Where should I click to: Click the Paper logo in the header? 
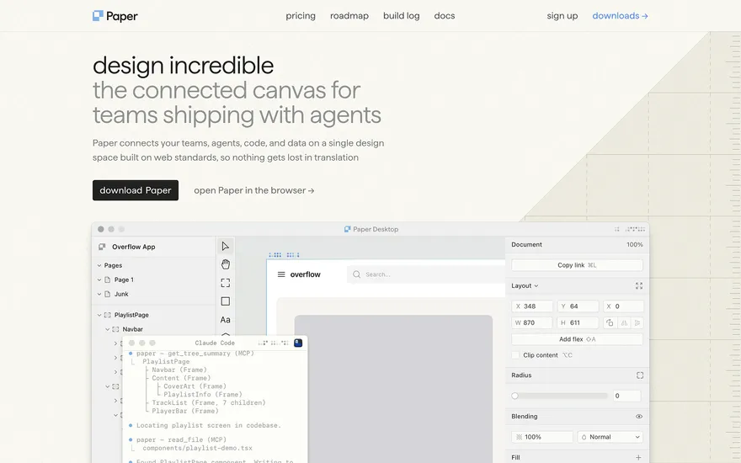[115, 16]
